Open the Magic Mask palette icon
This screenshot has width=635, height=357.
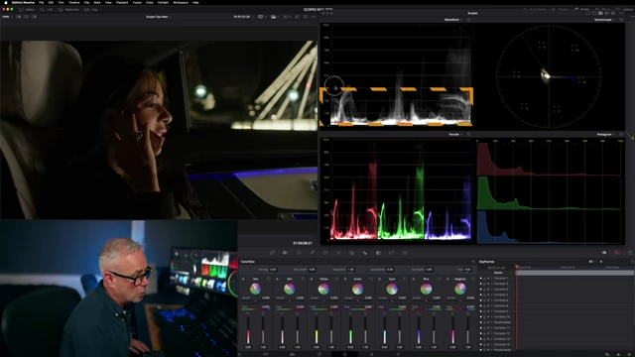pyautogui.click(x=351, y=253)
